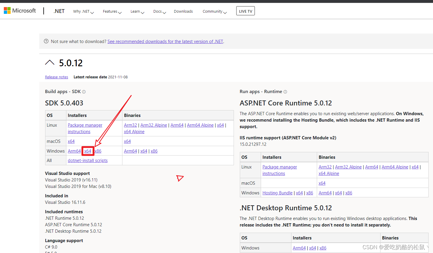The width and height of the screenshot is (433, 253).
Task: Download ASP.NET Runtime Linux Arm32 binary
Action: point(325,167)
